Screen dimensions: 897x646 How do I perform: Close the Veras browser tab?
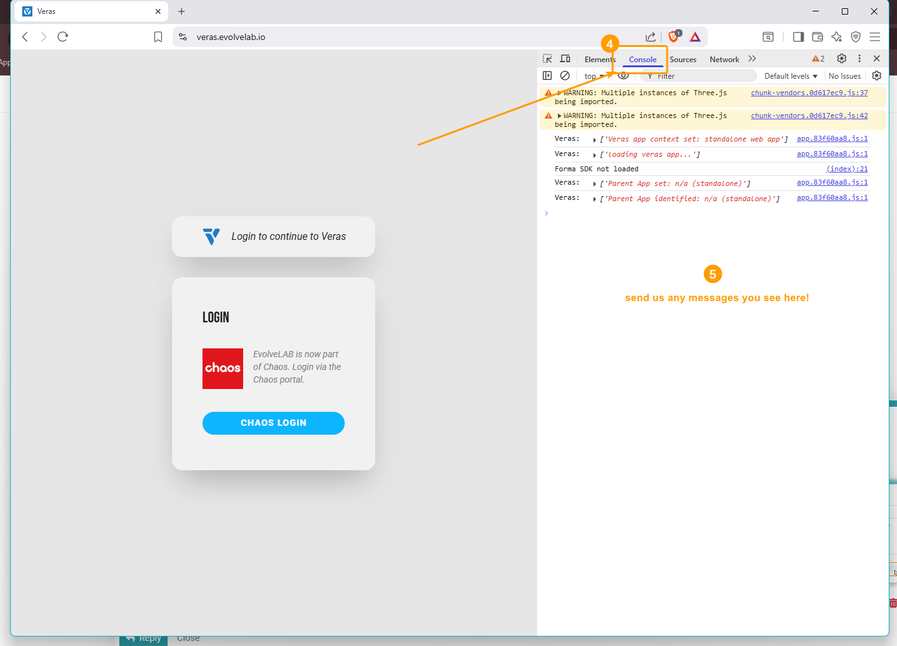tap(158, 11)
